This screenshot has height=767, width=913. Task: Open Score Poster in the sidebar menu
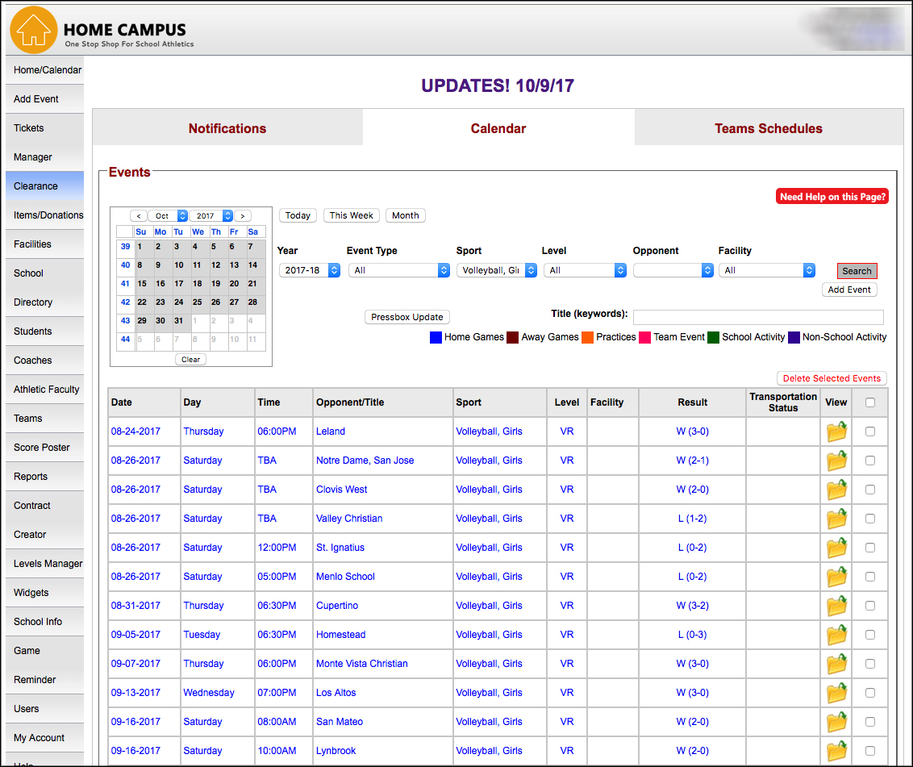pyautogui.click(x=45, y=448)
